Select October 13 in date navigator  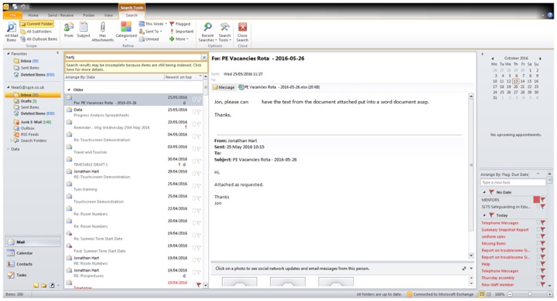click(515, 81)
